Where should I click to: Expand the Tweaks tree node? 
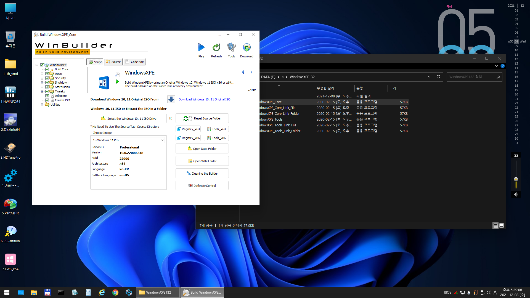pyautogui.click(x=42, y=91)
